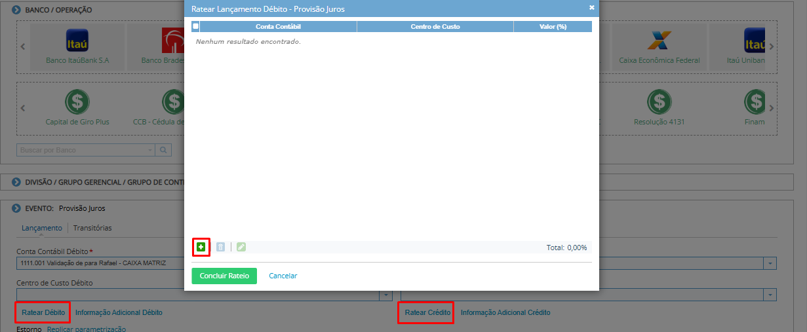
Task: Open the credit account dropdown arrow at right
Action: pyautogui.click(x=770, y=263)
